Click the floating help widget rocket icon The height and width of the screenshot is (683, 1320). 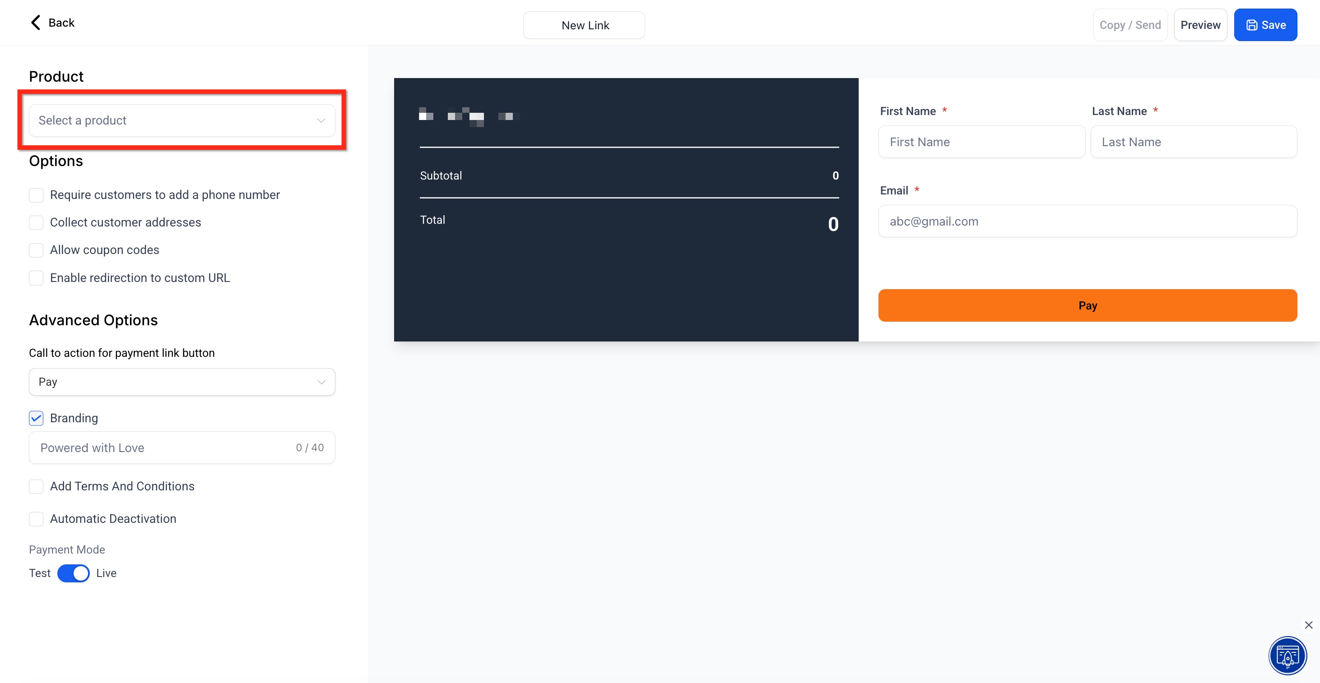(x=1287, y=655)
